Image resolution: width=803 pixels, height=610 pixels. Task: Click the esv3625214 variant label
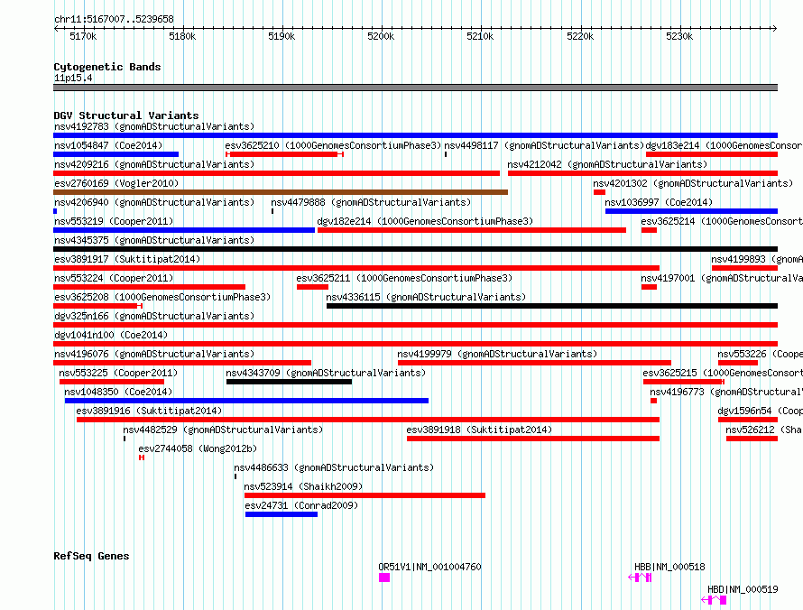(722, 221)
